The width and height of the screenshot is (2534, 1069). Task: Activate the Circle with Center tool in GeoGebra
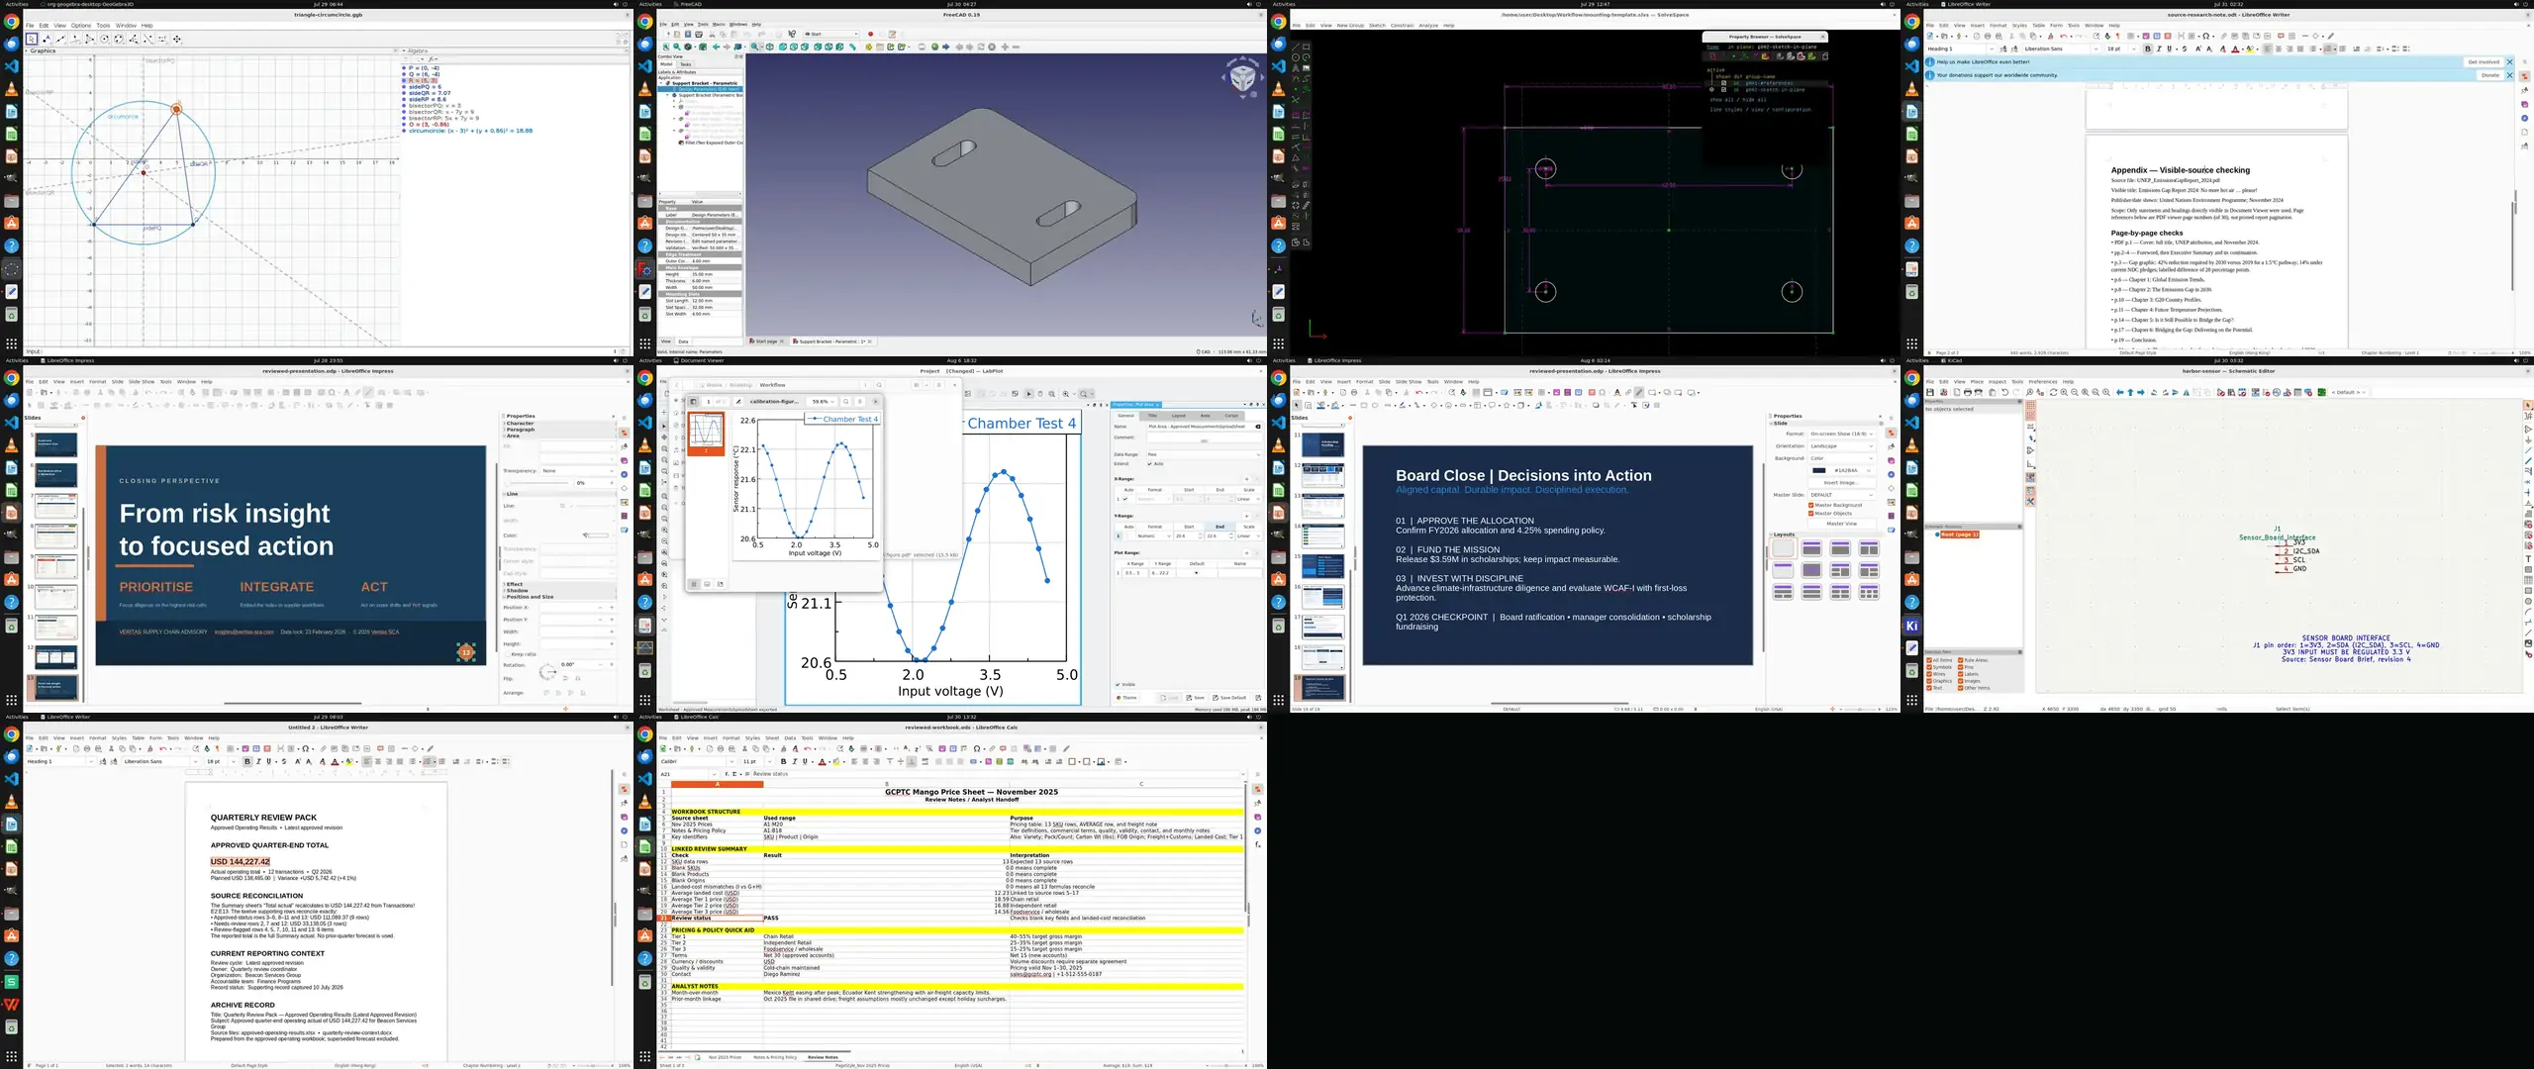pos(105,40)
